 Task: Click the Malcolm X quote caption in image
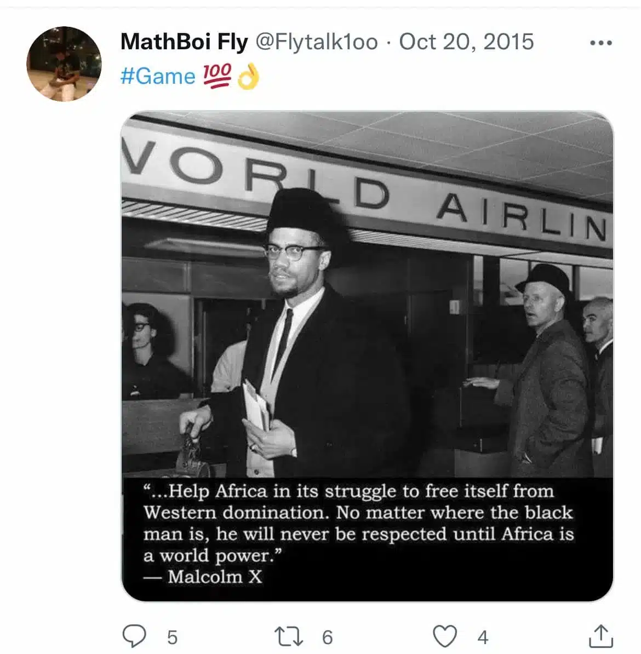tap(358, 534)
